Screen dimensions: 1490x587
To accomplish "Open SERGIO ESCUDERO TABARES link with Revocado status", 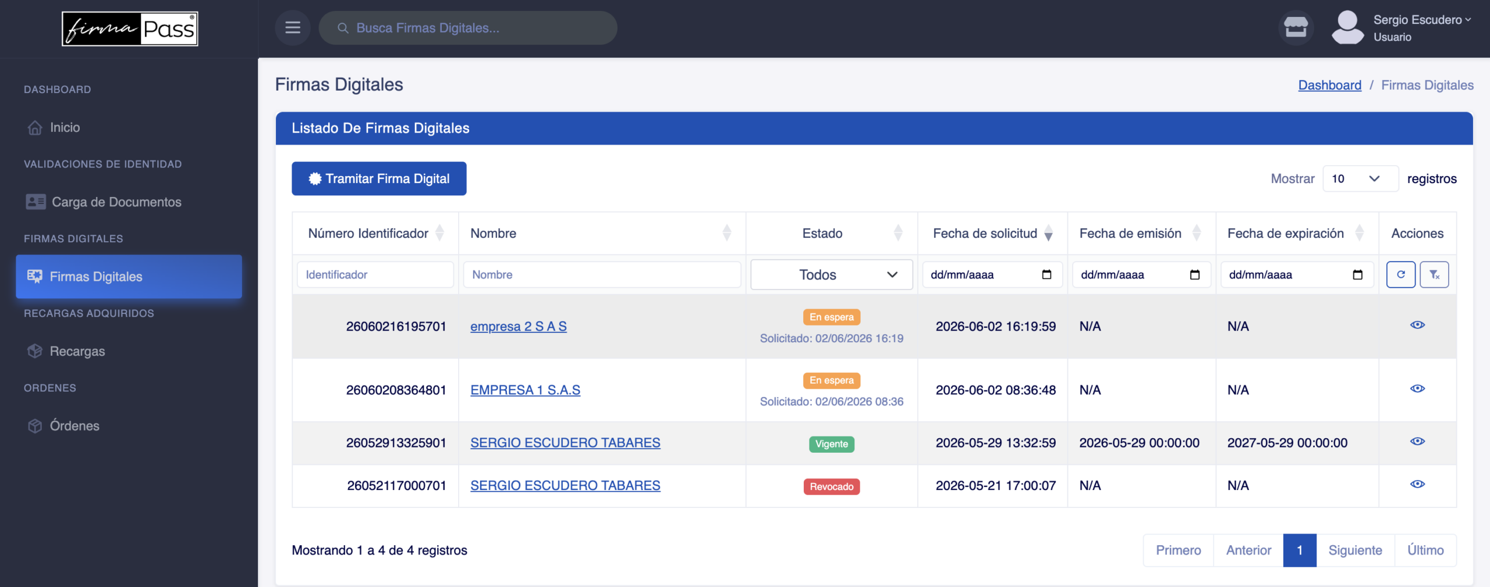I will pyautogui.click(x=565, y=485).
